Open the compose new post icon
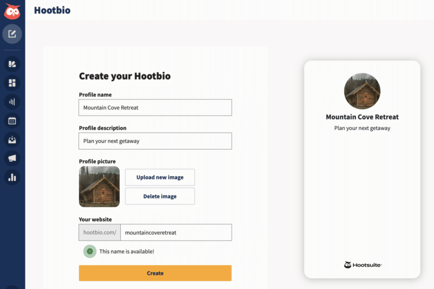 [x=12, y=34]
